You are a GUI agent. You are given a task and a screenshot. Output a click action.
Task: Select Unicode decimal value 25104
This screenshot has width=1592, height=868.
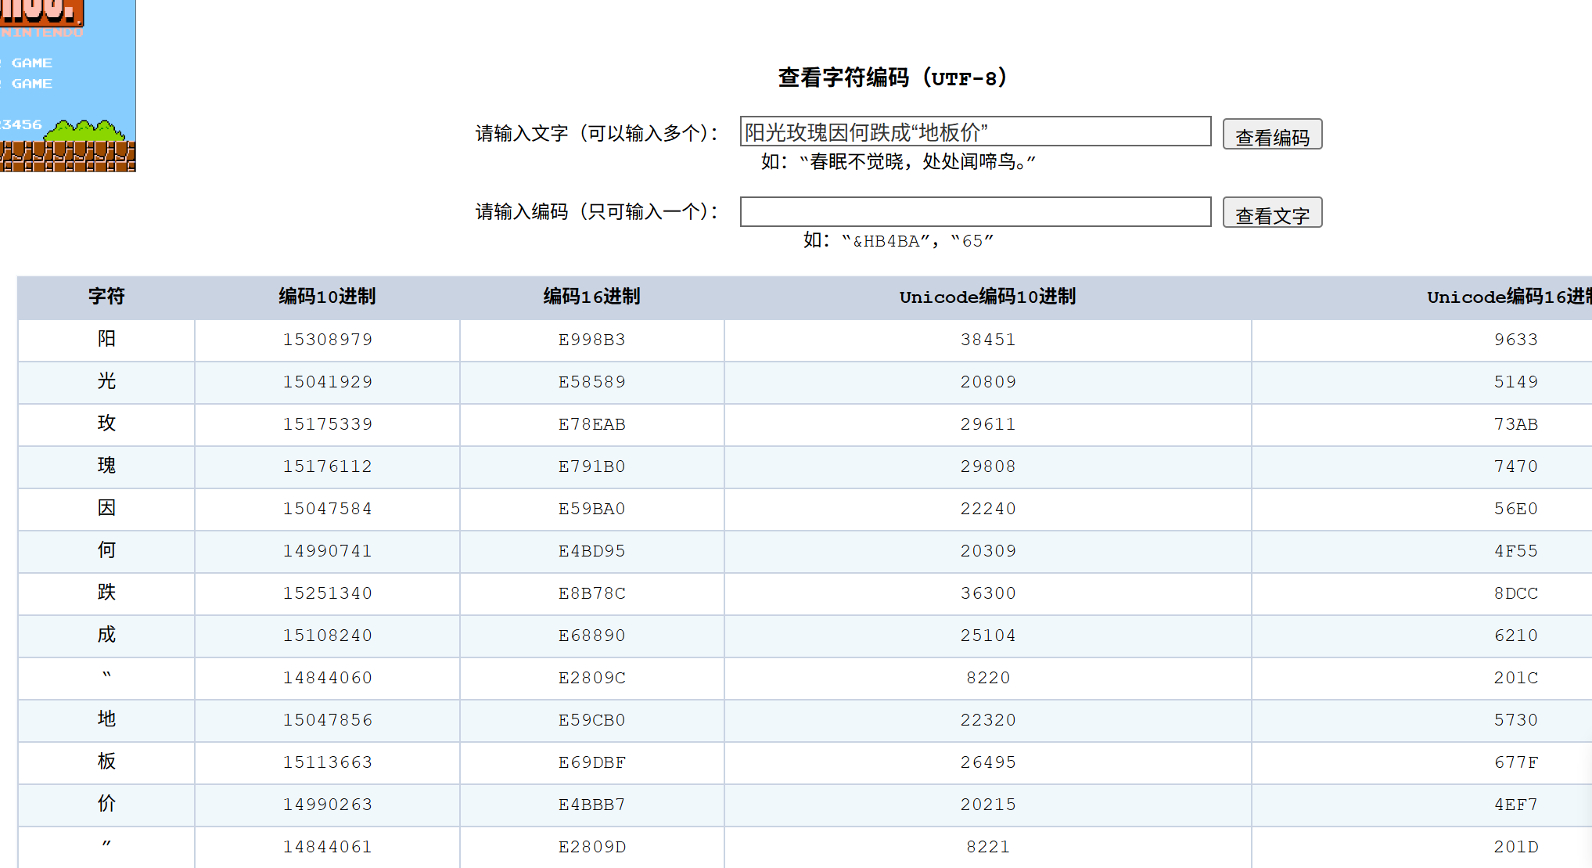click(987, 636)
